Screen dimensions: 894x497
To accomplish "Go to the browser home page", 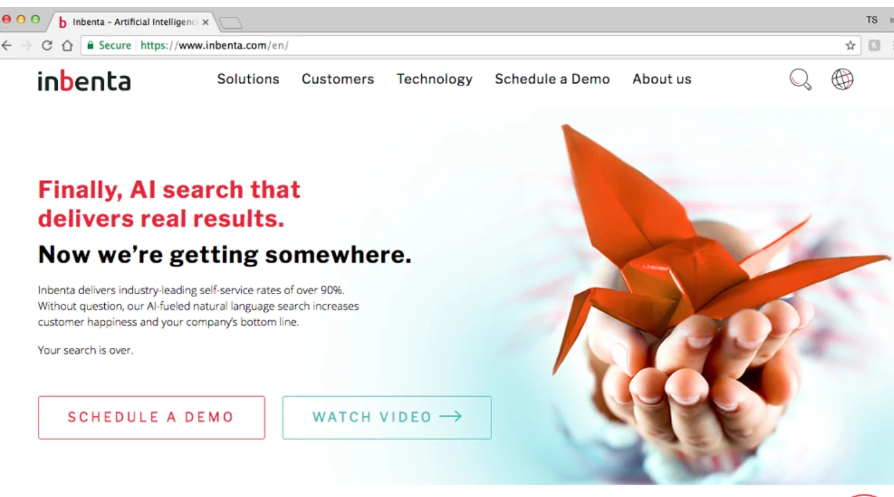I will click(67, 46).
